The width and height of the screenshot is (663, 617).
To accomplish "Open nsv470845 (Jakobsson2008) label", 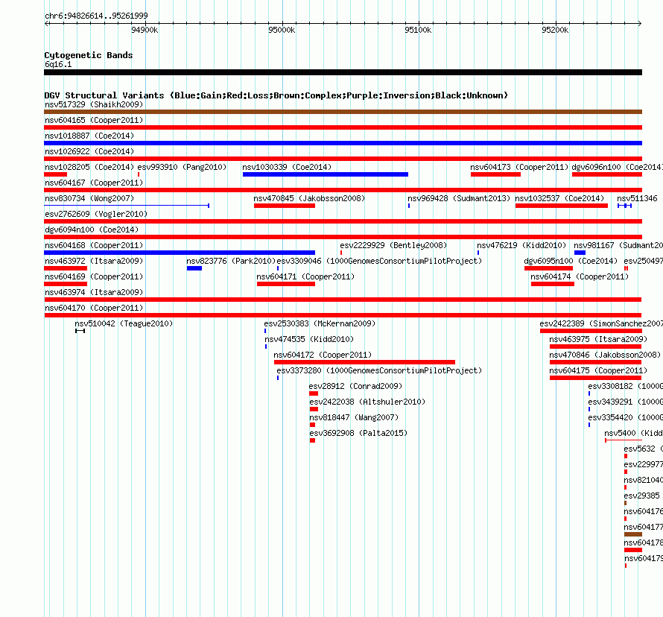I will click(309, 198).
